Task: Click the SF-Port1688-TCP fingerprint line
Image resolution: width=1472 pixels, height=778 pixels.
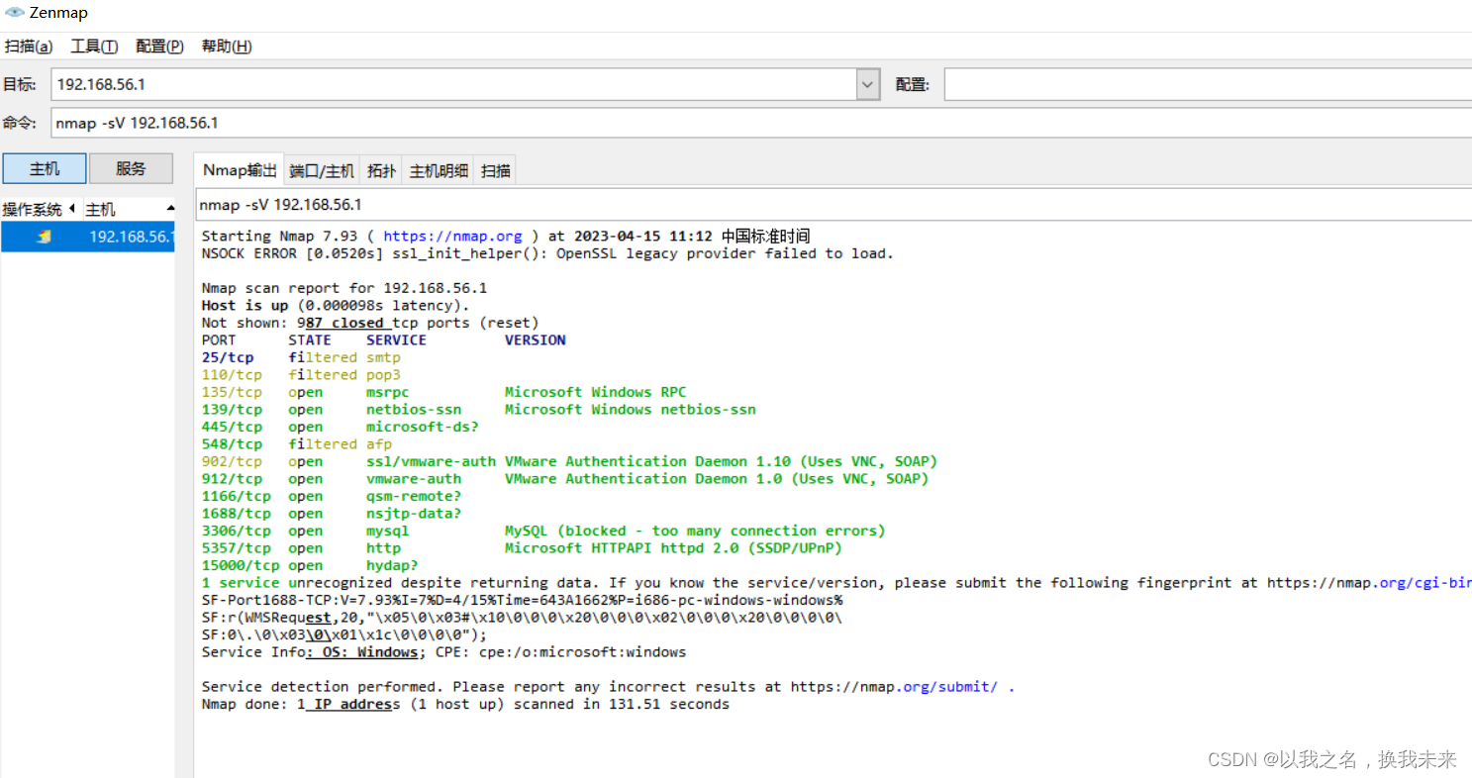Action: (522, 600)
